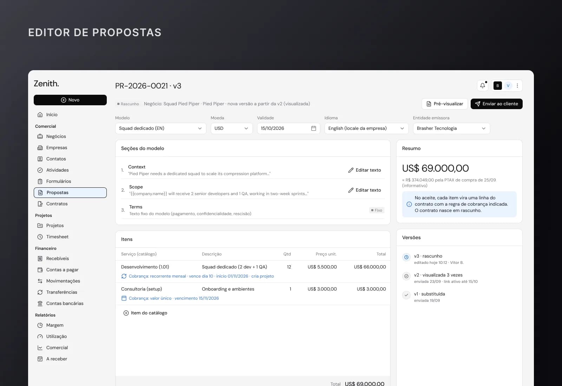
Task: Click the recurring billing icon under Desenvolvimento
Action: pos(124,276)
